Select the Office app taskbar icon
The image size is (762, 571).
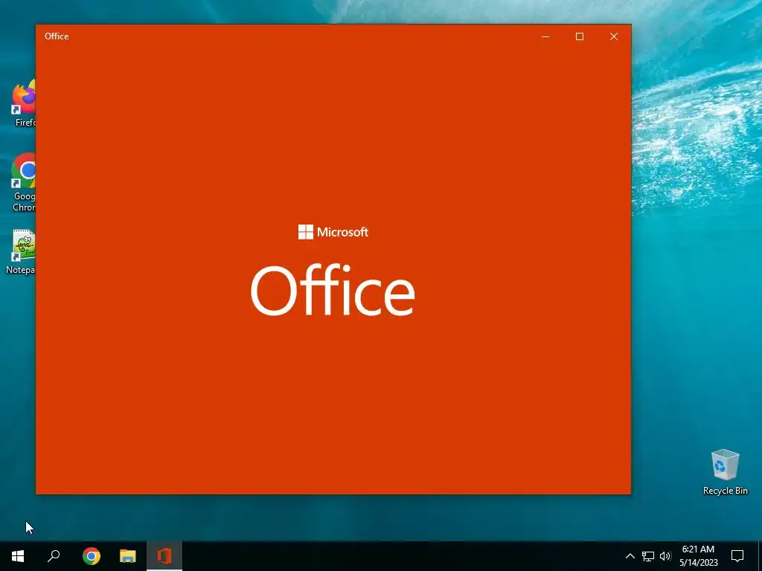(164, 556)
